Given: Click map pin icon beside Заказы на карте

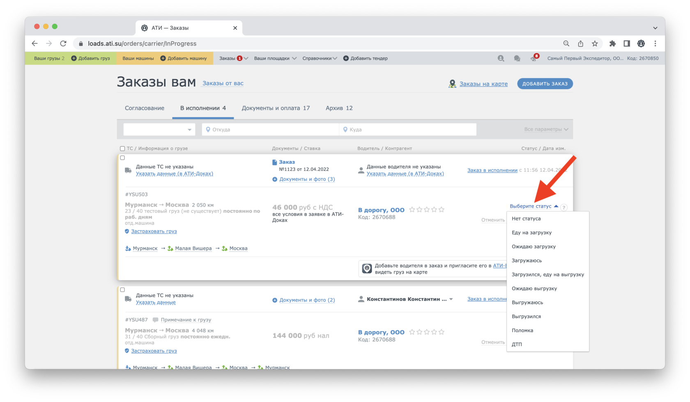Looking at the screenshot, I should pos(452,84).
